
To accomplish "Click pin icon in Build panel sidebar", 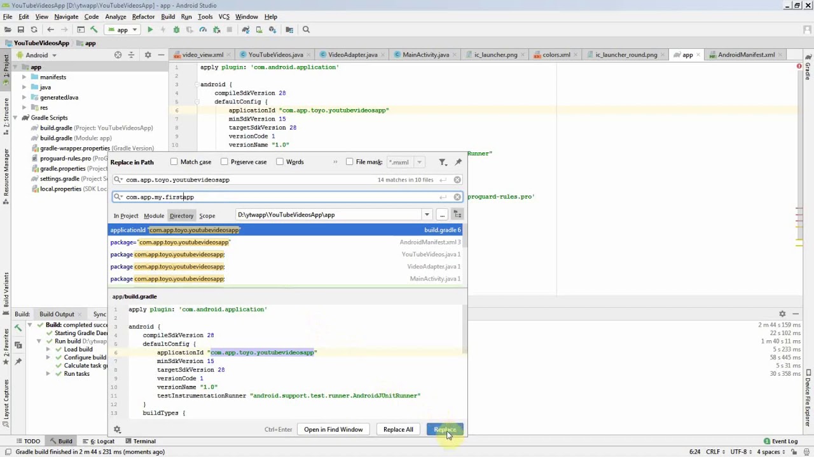I will 18,361.
